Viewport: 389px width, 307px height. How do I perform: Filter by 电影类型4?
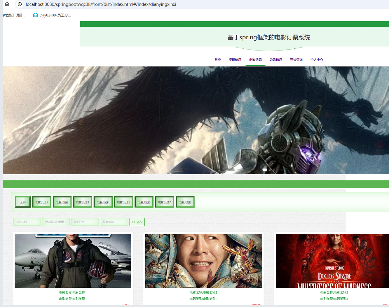pos(103,202)
